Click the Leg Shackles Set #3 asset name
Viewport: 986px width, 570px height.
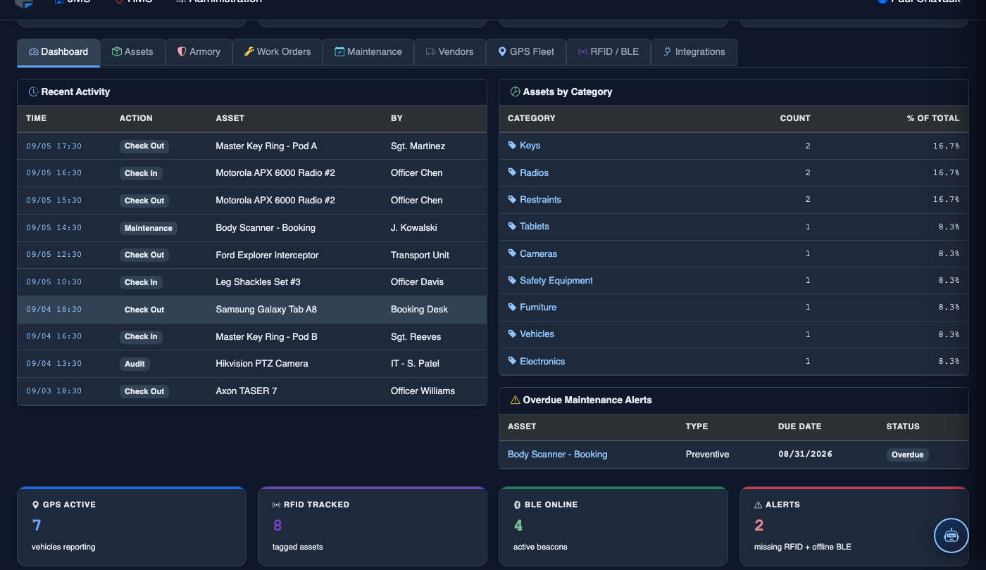pos(258,282)
